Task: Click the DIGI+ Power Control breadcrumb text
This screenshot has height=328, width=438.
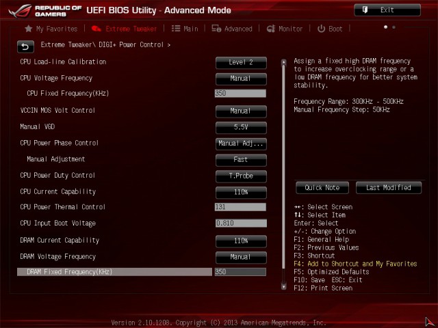Action: (131, 44)
